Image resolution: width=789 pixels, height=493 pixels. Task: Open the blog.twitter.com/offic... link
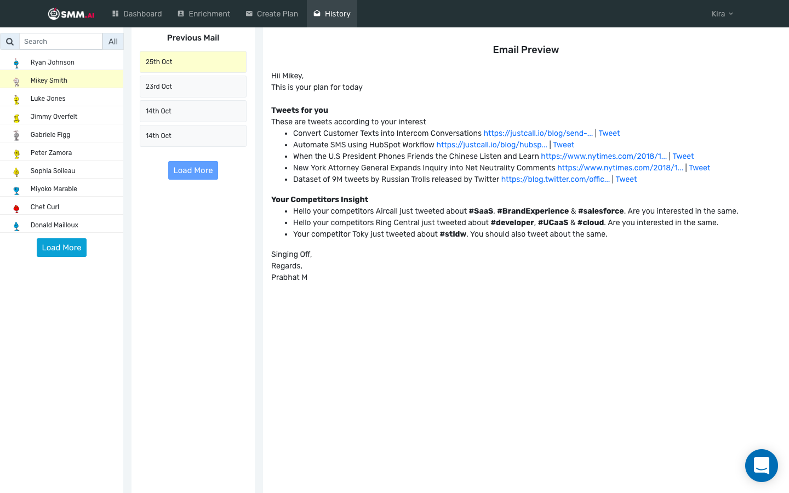click(x=555, y=179)
